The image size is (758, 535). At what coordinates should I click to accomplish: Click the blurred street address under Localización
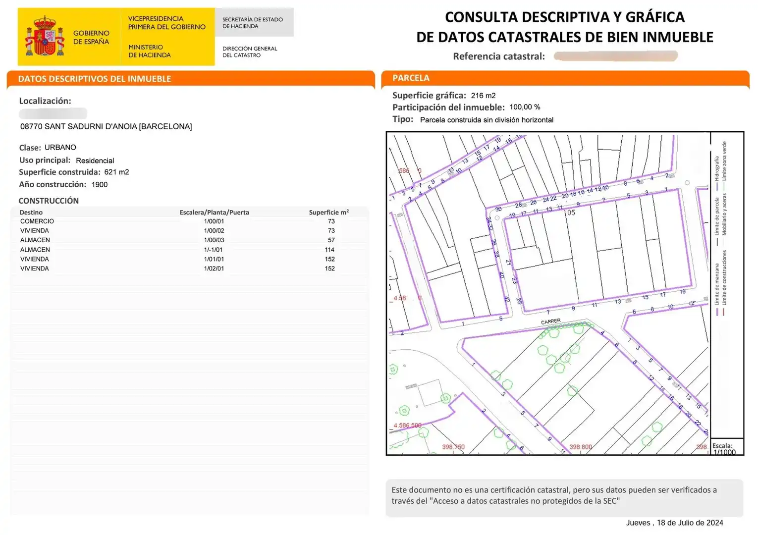(x=53, y=113)
